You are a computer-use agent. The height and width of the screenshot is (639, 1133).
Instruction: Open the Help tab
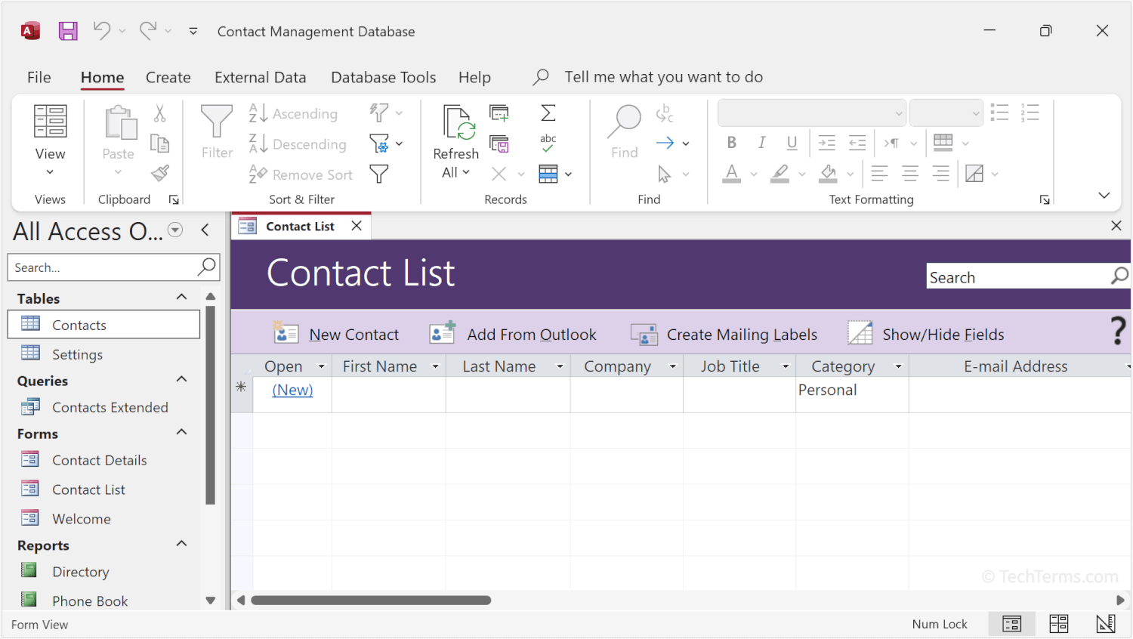(x=474, y=77)
